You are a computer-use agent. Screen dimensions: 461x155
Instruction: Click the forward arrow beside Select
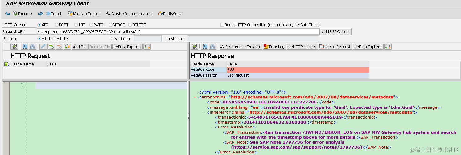click(x=40, y=14)
